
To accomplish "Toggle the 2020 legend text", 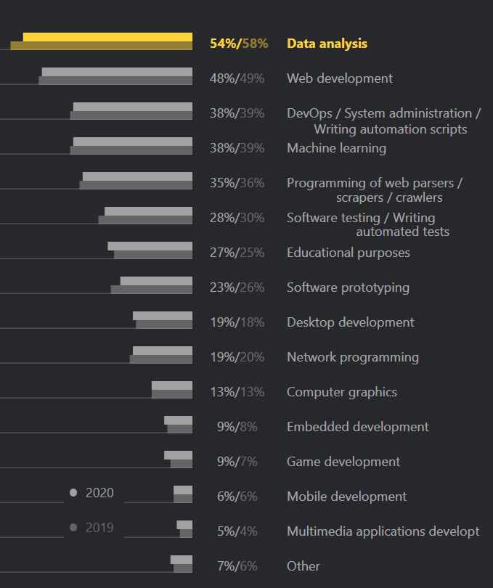I will (99, 493).
